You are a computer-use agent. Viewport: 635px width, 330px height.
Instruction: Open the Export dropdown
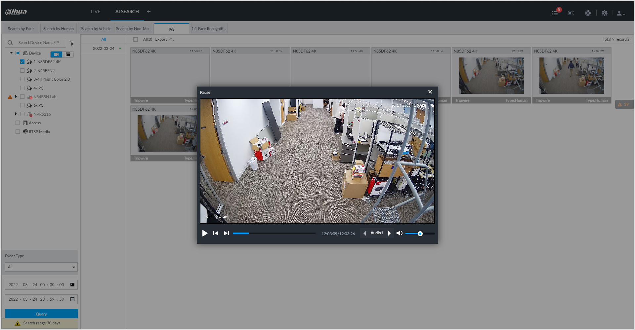164,39
